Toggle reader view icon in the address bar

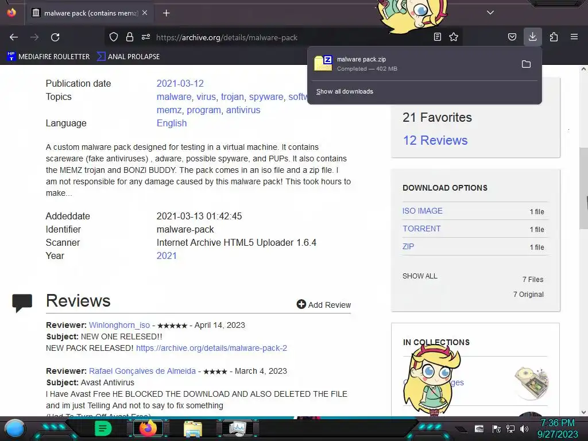[437, 37]
